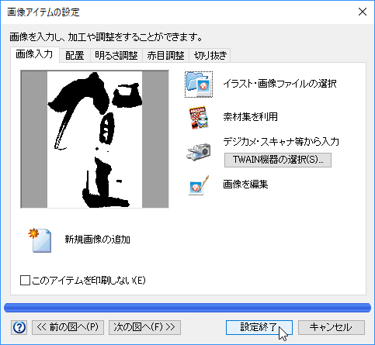This screenshot has height=345, width=375.
Task: Click the 新規画像の追加 new document icon
Action: click(x=40, y=240)
